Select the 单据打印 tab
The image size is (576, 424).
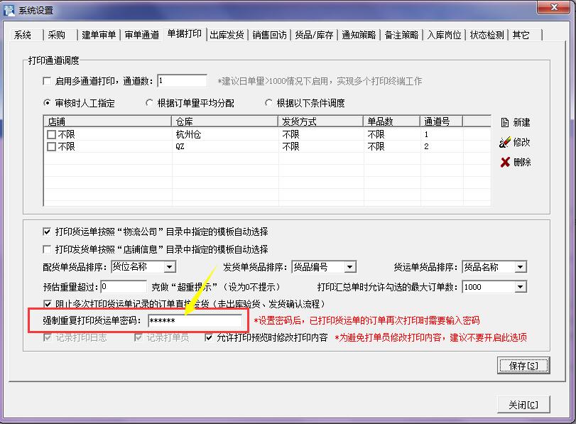[185, 34]
